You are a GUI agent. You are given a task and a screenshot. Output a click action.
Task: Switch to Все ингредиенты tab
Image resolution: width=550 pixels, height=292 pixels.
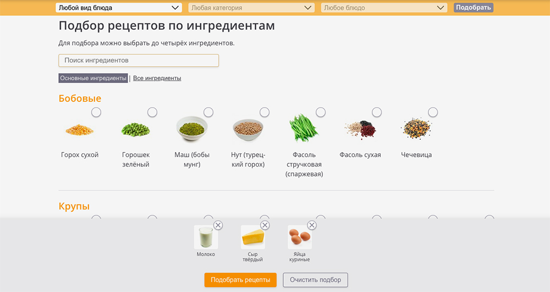pyautogui.click(x=157, y=78)
